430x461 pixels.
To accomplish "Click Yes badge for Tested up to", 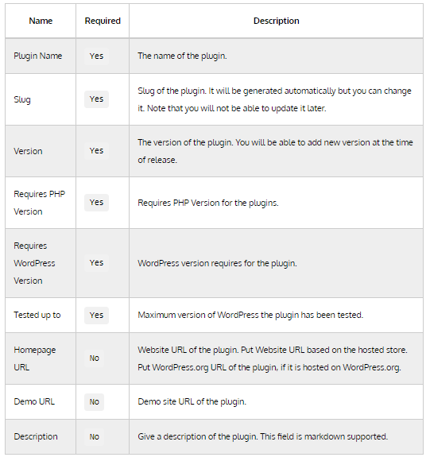I will click(96, 316).
